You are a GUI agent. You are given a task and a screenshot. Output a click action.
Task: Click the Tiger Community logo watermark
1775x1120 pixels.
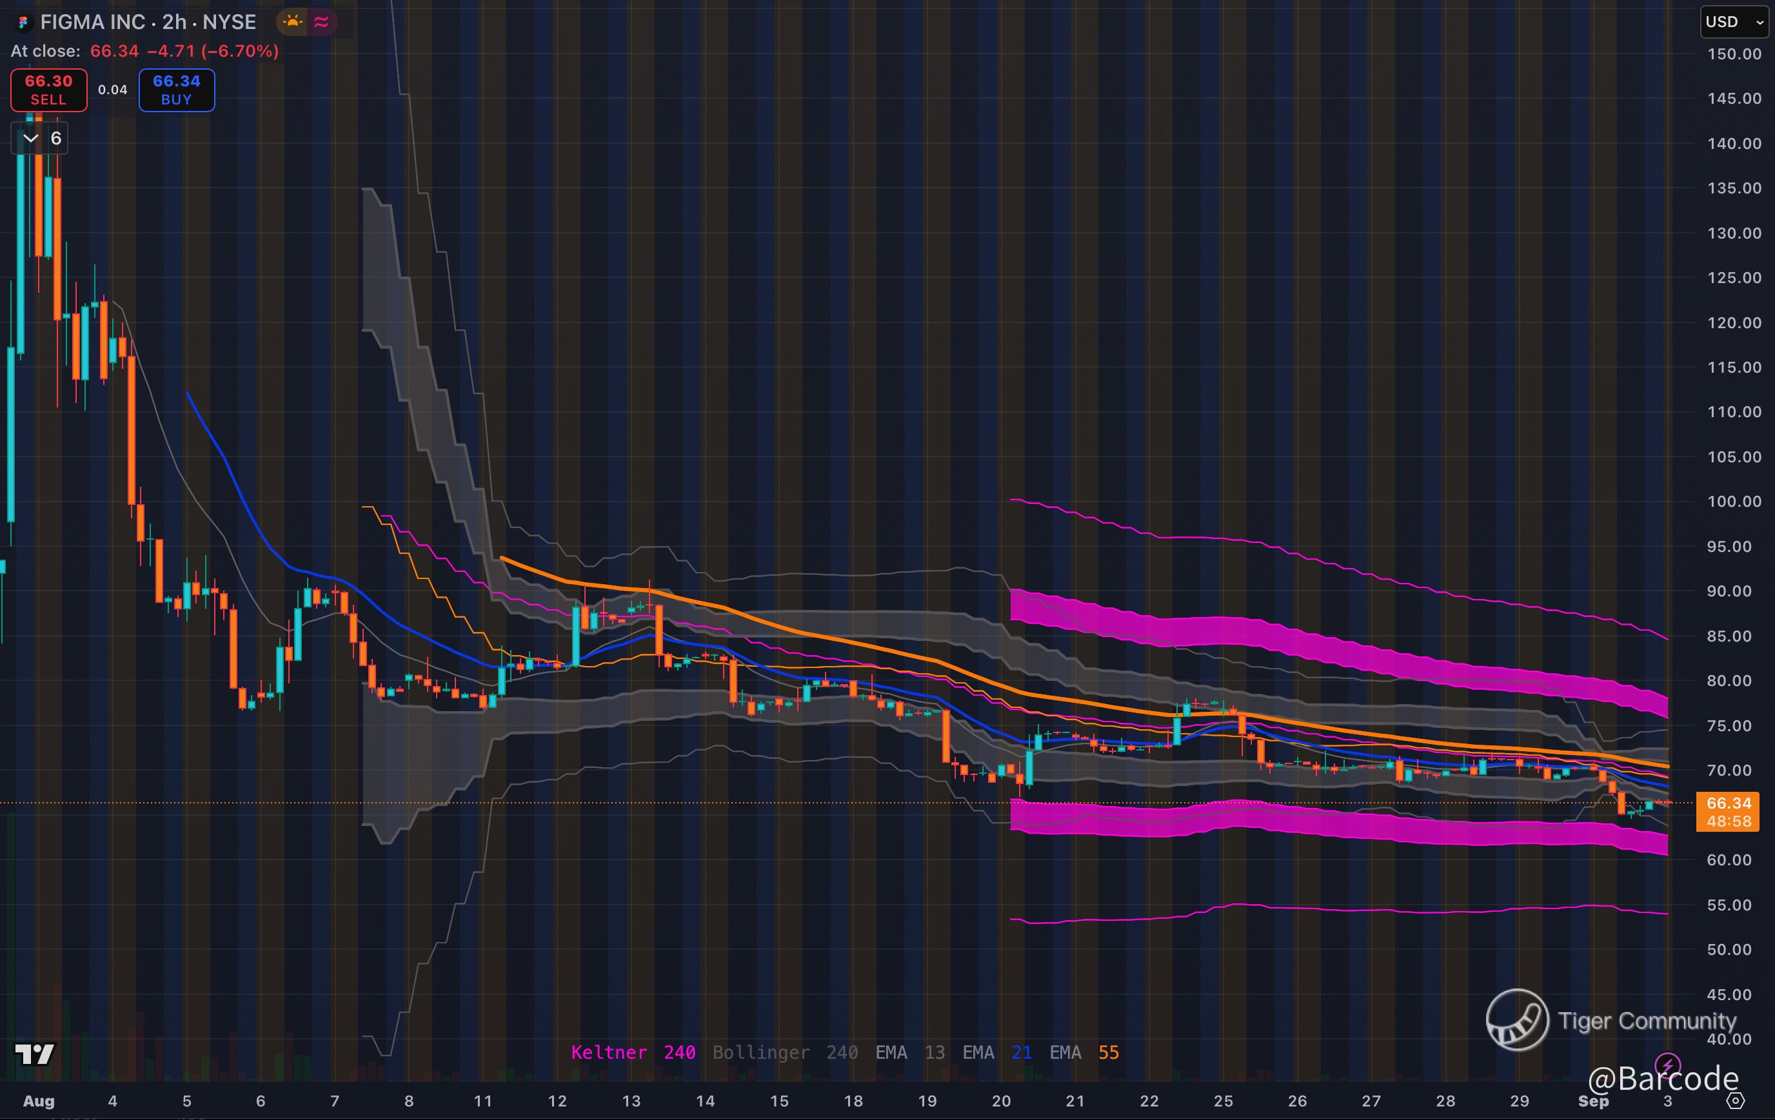tap(1517, 1020)
